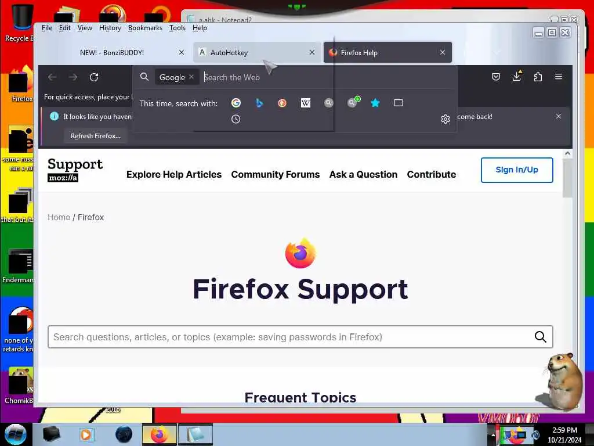Image resolution: width=594 pixels, height=446 pixels.
Task: Click the dark globe taskbar icon
Action: [124, 434]
